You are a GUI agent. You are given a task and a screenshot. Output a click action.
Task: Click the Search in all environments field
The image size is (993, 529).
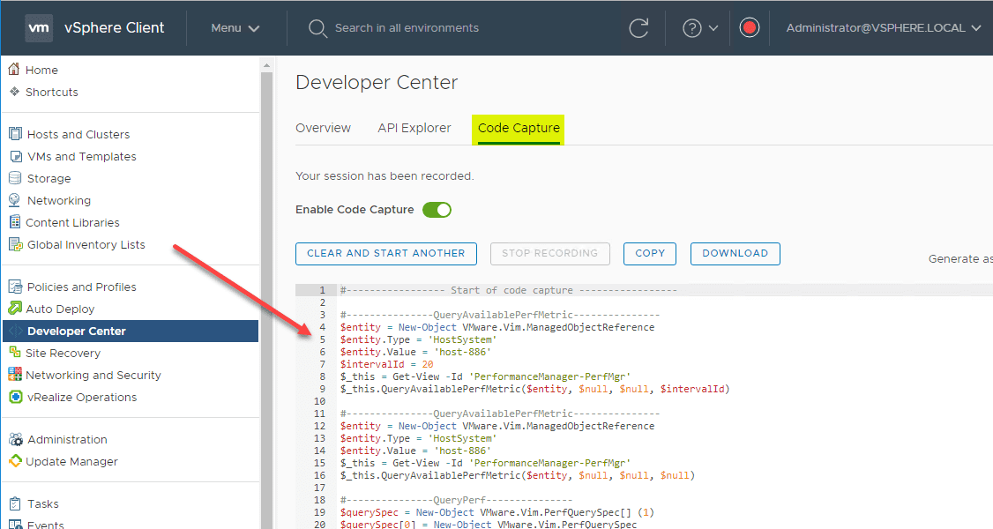(x=407, y=28)
